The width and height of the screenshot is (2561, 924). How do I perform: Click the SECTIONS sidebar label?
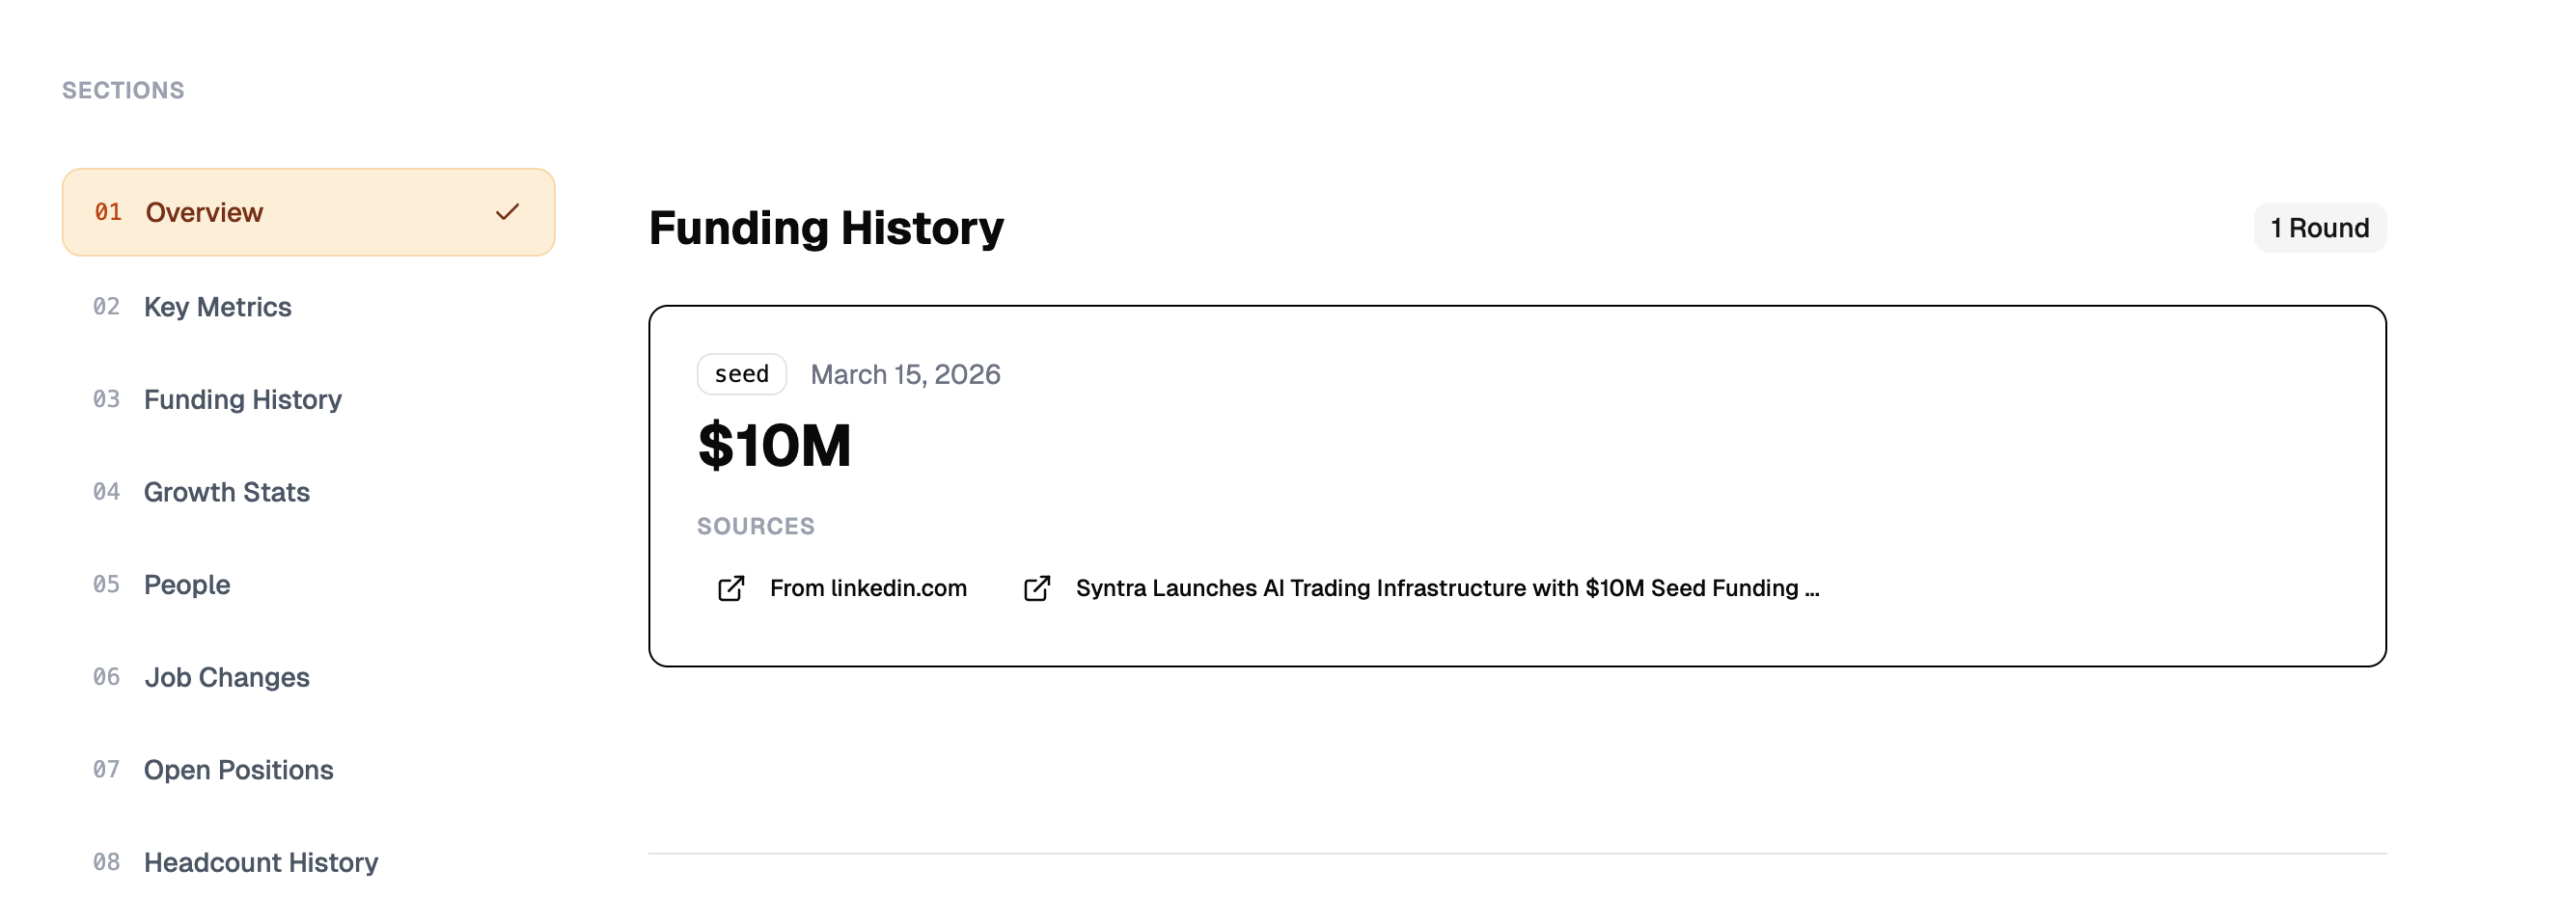click(124, 91)
